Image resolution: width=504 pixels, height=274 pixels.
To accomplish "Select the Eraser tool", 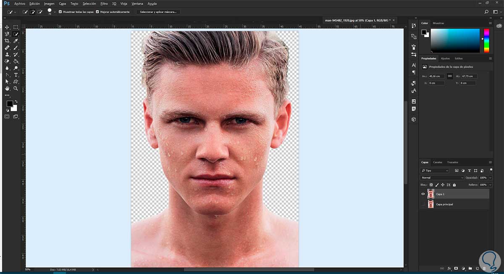I will (x=7, y=61).
